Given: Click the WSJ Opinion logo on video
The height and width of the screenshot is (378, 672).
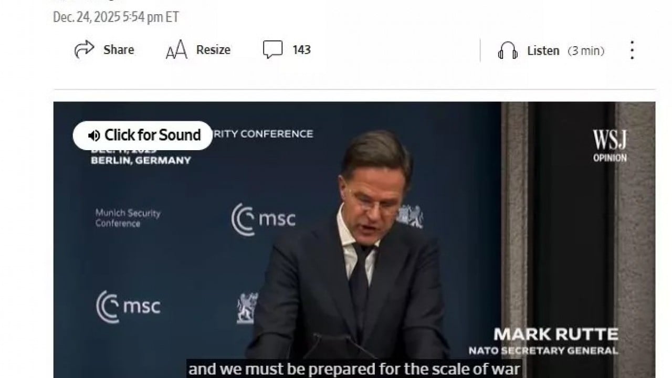Looking at the screenshot, I should point(610,145).
